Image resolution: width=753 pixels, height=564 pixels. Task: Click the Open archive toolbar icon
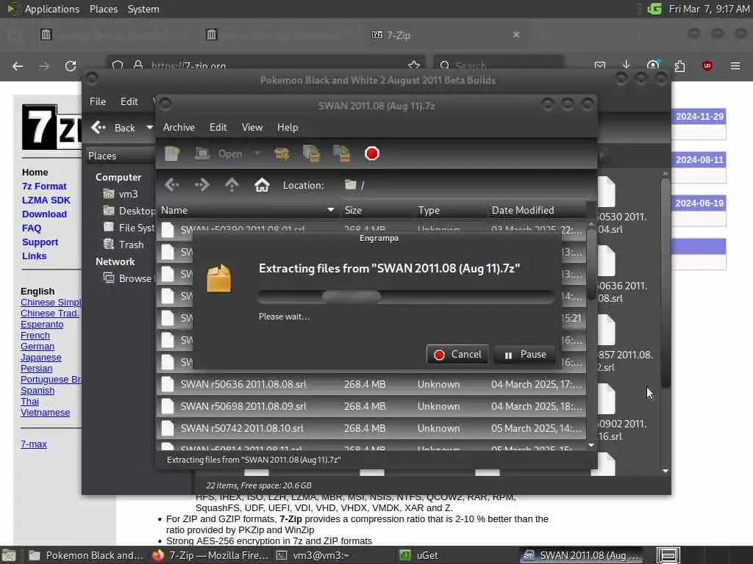(203, 153)
